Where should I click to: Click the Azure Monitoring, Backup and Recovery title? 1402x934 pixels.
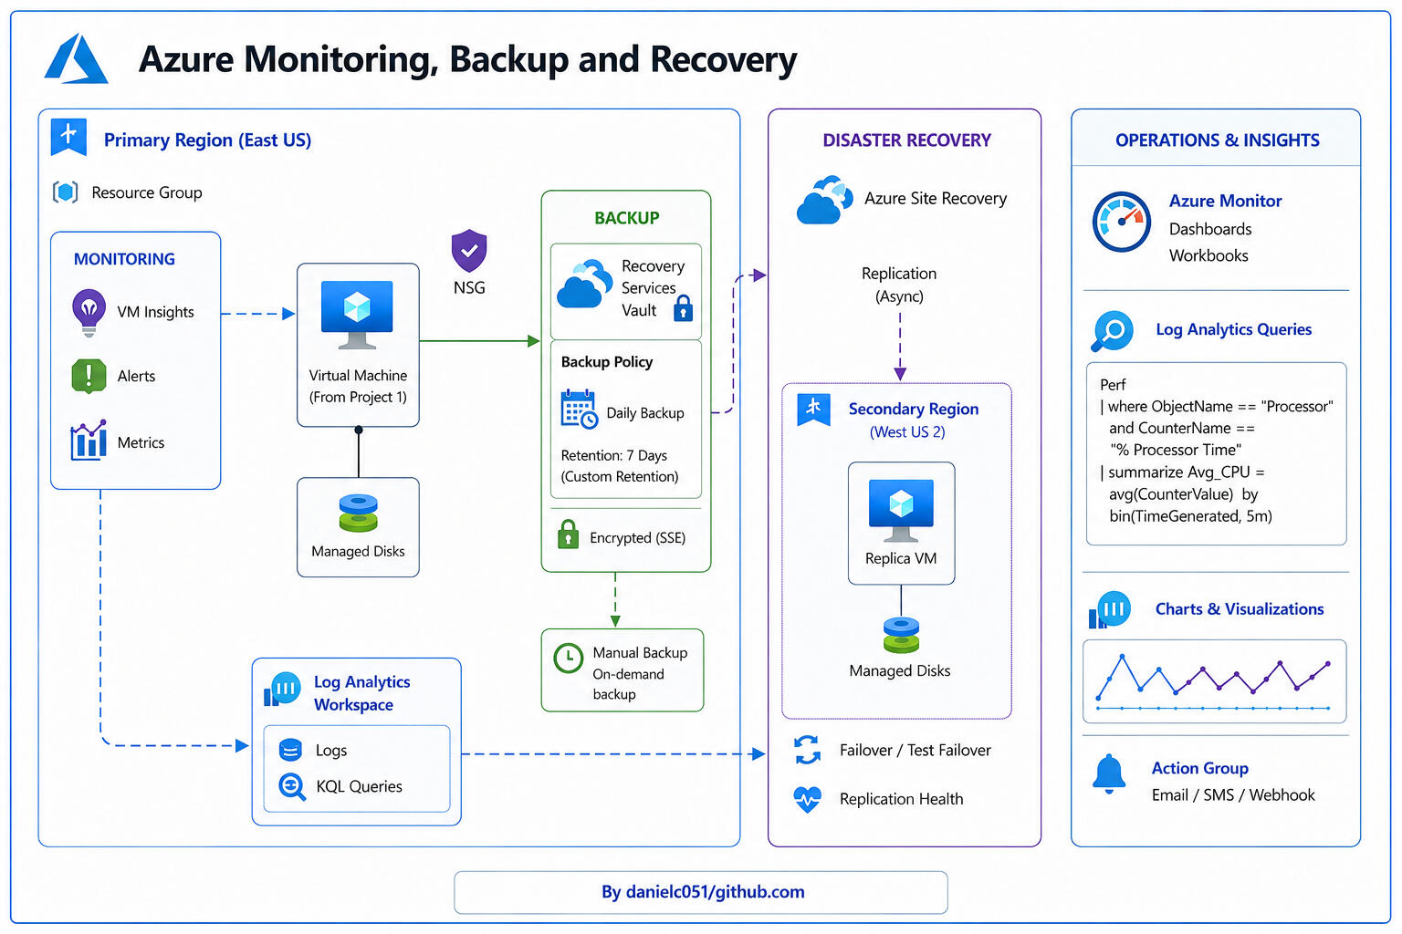[467, 59]
